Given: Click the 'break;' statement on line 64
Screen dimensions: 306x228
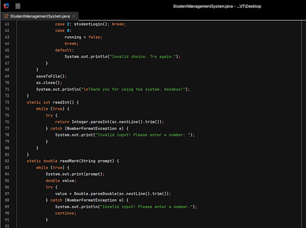Looking at the screenshot, I should pos(72,44).
